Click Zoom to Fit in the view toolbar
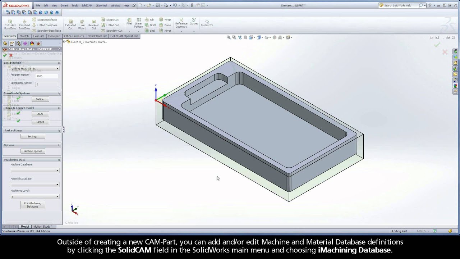This screenshot has width=460, height=259. click(229, 37)
